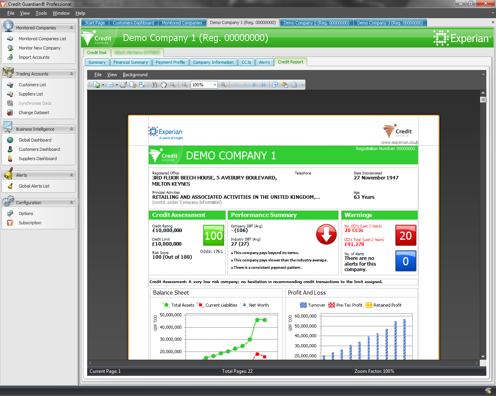Image resolution: width=496 pixels, height=396 pixels.
Task: Select the magnifier tool
Action: tap(173, 85)
